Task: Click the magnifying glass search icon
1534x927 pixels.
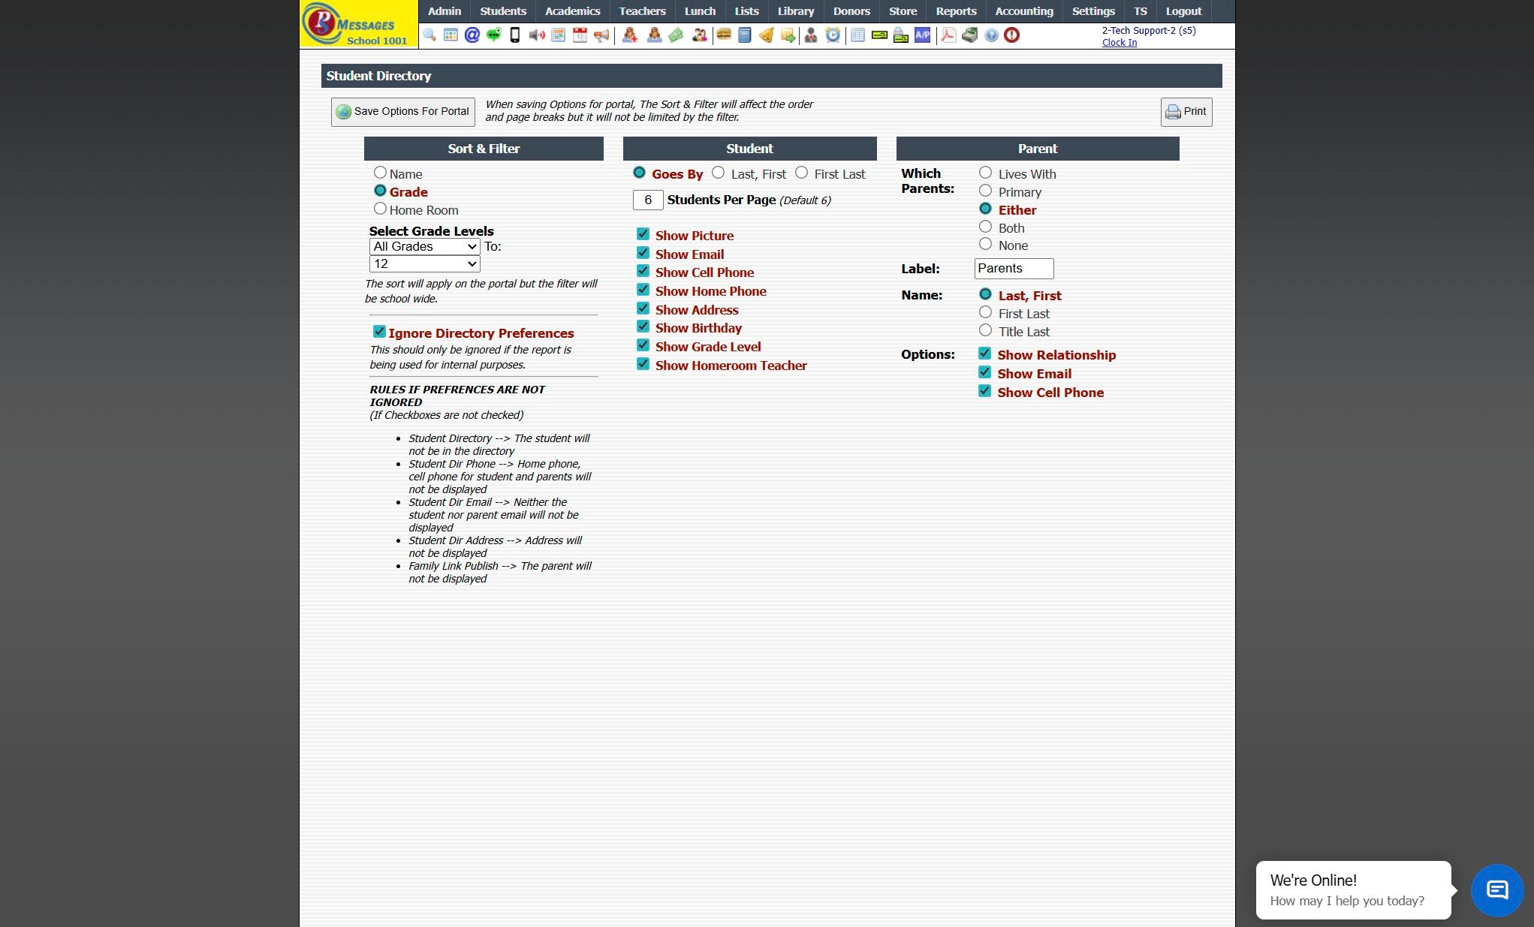Action: [x=429, y=35]
